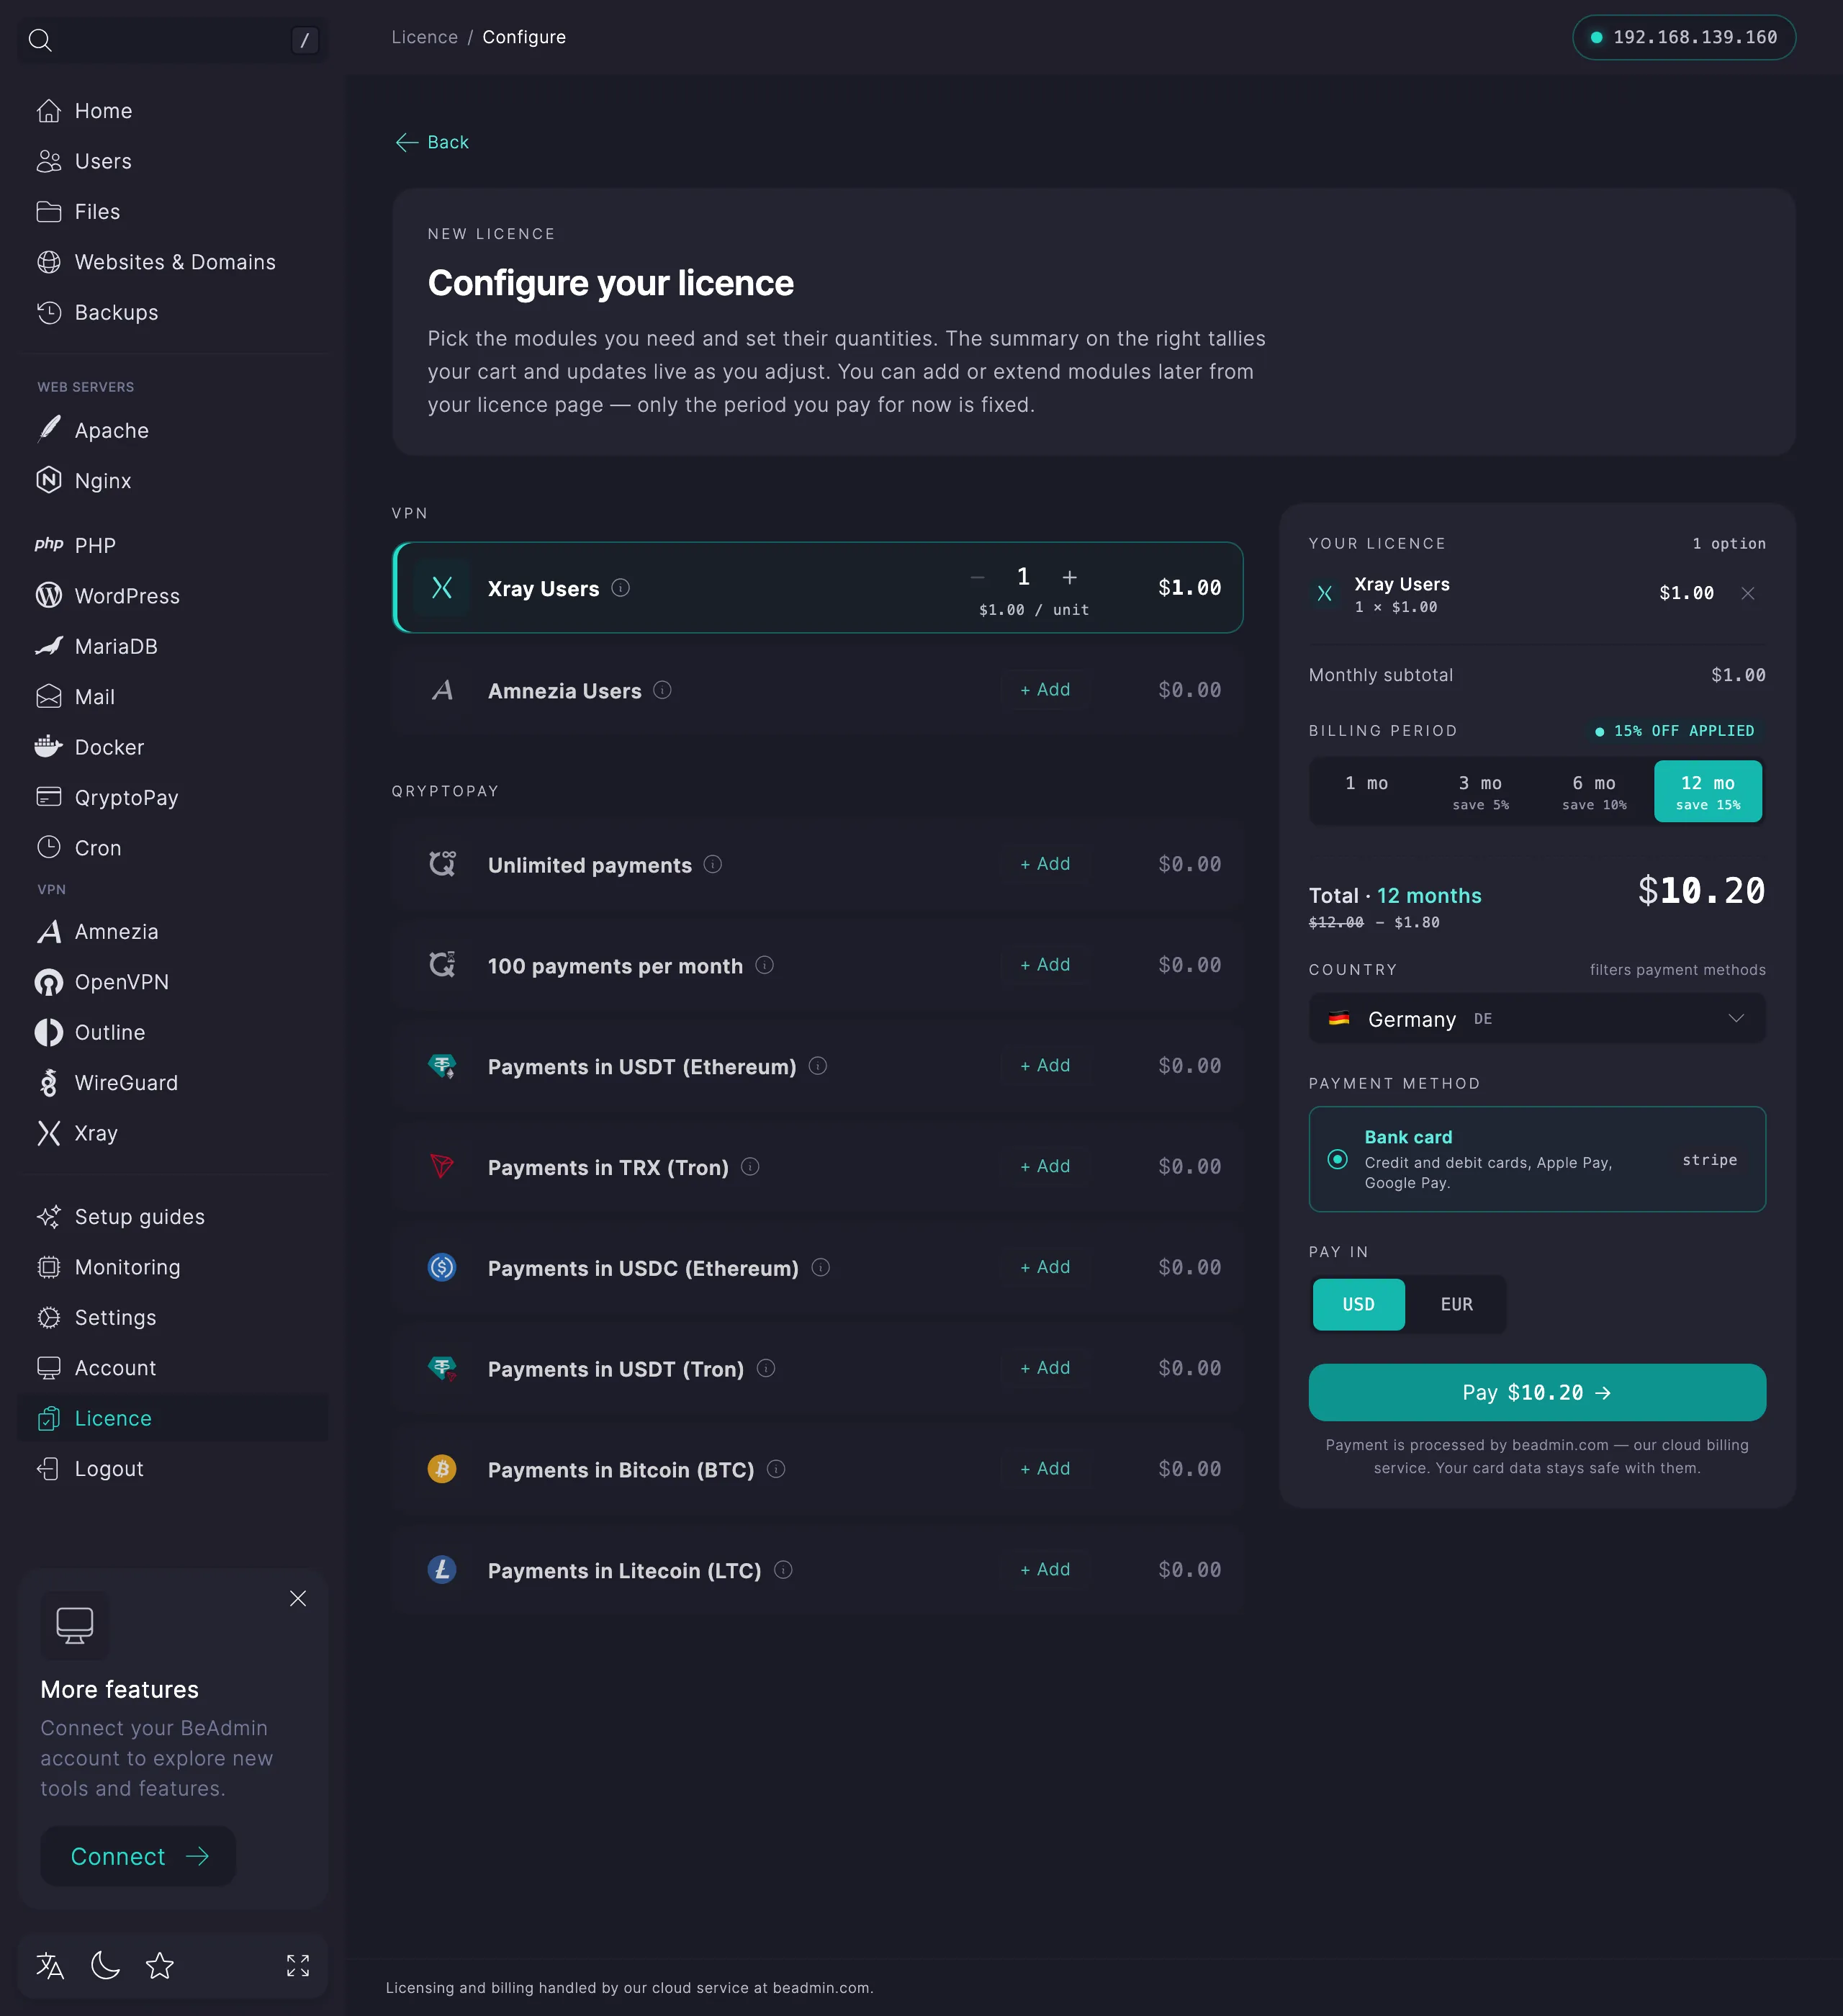Click the info icon next to Xray Users
Screen dimensions: 1843x2016
(x=621, y=588)
